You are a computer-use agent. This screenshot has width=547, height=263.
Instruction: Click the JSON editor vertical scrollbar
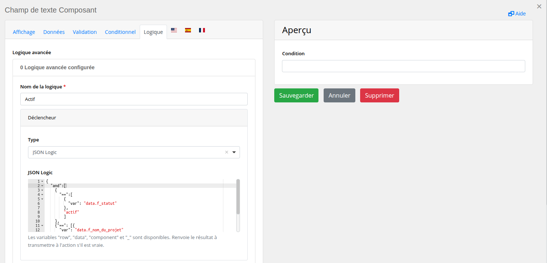238,197
